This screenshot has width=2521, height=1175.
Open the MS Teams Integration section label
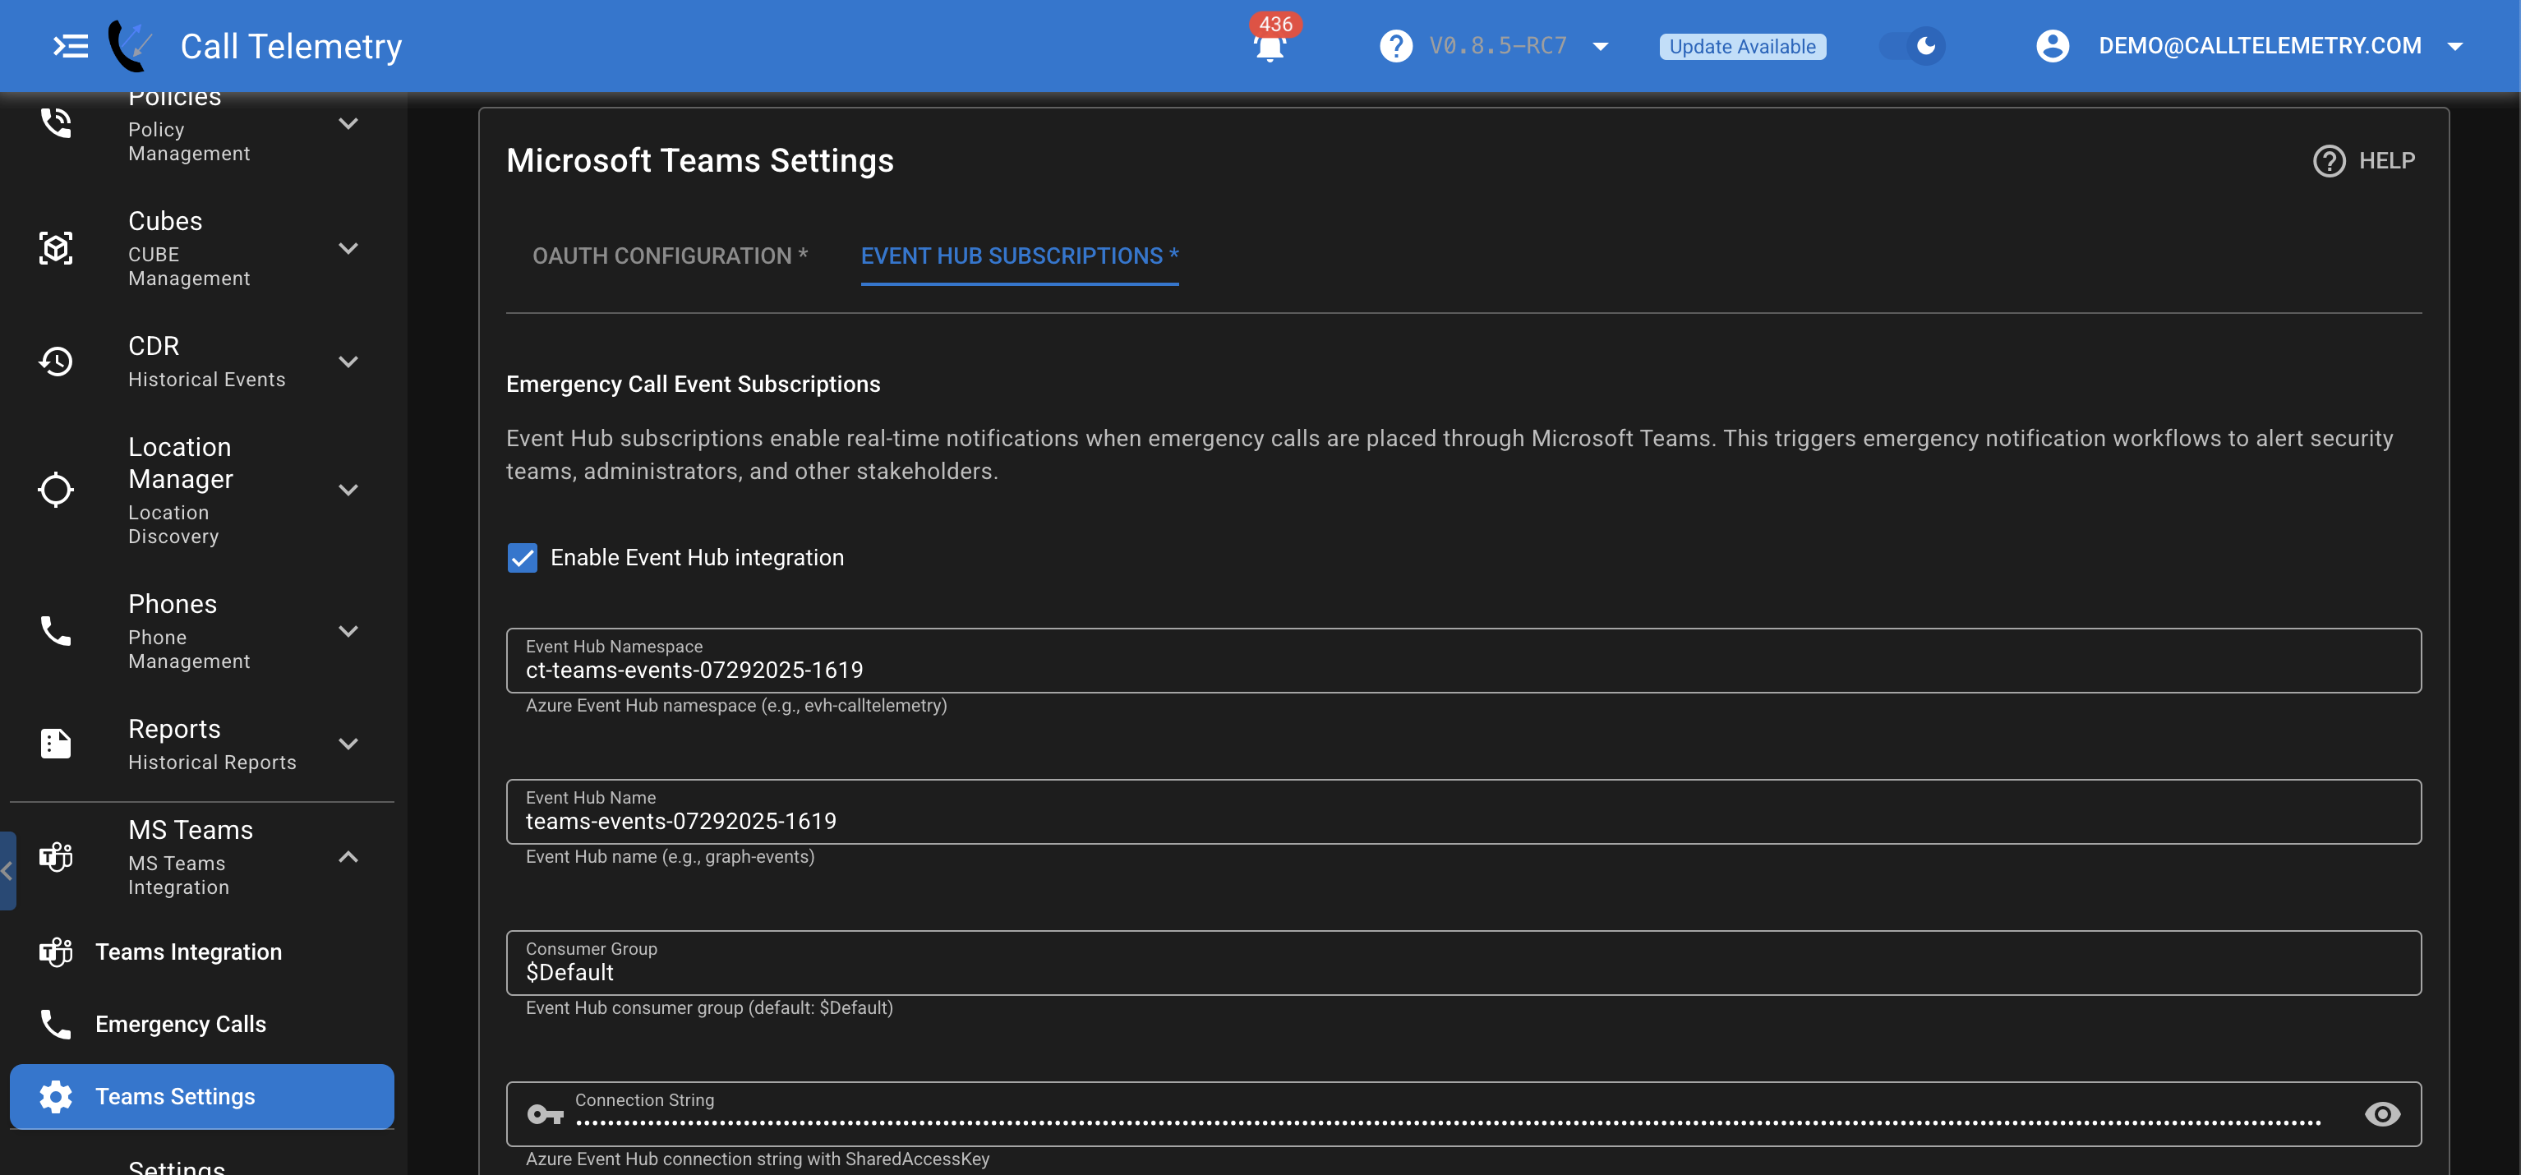191,857
